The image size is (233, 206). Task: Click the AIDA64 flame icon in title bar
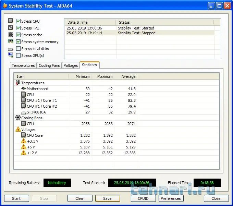pos(5,6)
